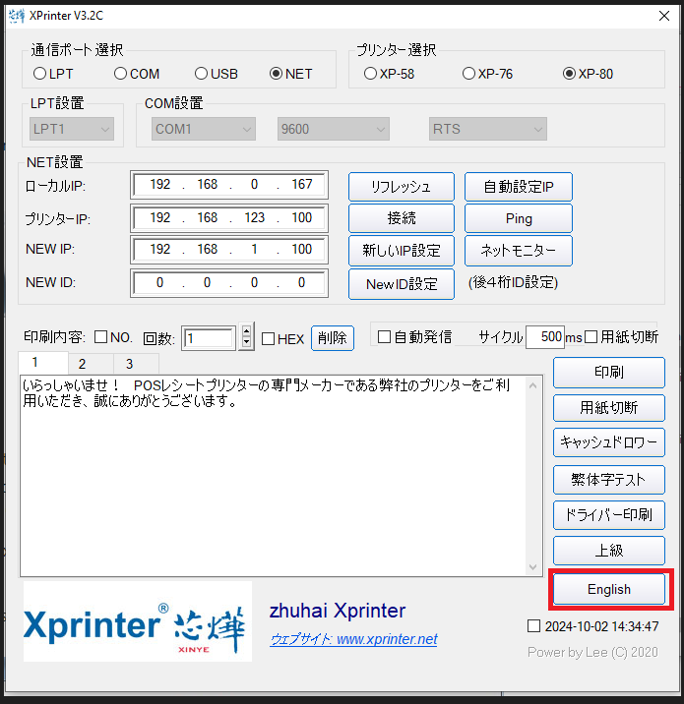Image resolution: width=684 pixels, height=704 pixels.
Task: Click the first octet of NEW ID field
Action: coord(159,283)
